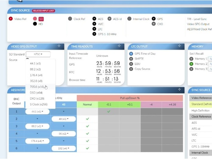
Task: Click the -4 column header
Action: tap(151, 104)
